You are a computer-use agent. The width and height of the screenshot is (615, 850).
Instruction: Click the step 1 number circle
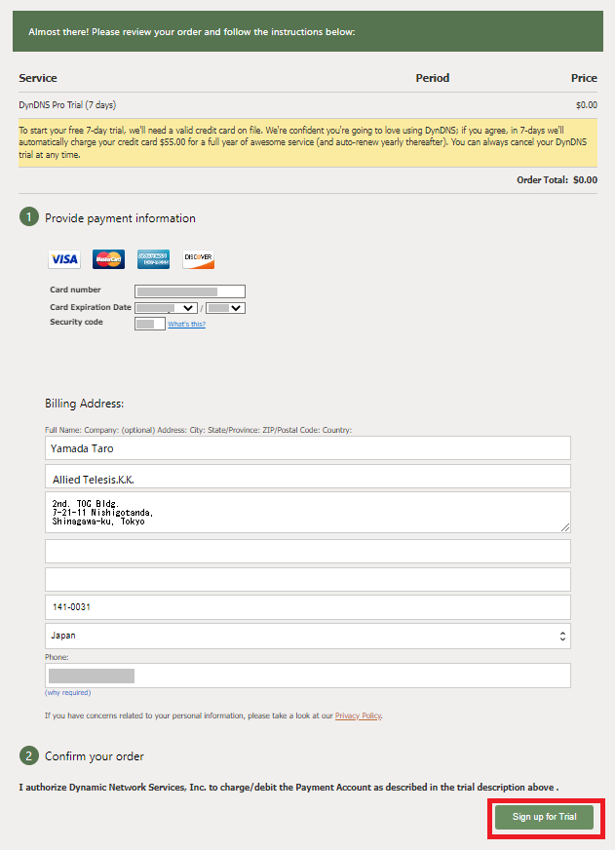click(29, 217)
